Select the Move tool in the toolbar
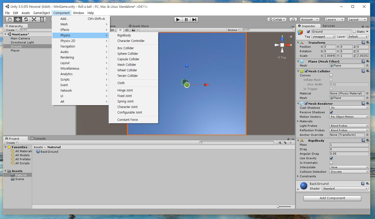The image size is (375, 219). [17, 19]
